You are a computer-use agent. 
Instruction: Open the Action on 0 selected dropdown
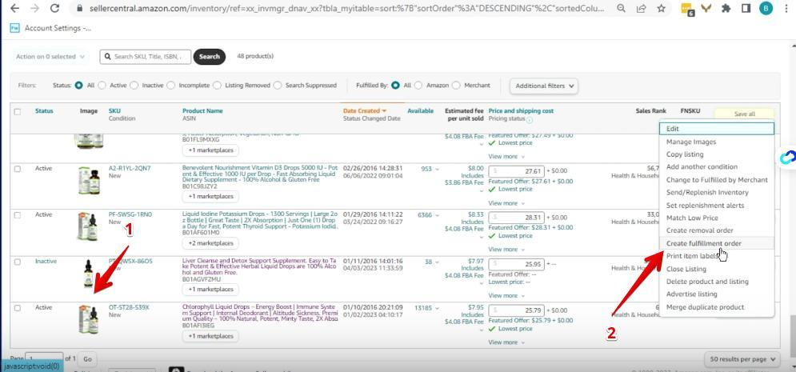(x=50, y=57)
